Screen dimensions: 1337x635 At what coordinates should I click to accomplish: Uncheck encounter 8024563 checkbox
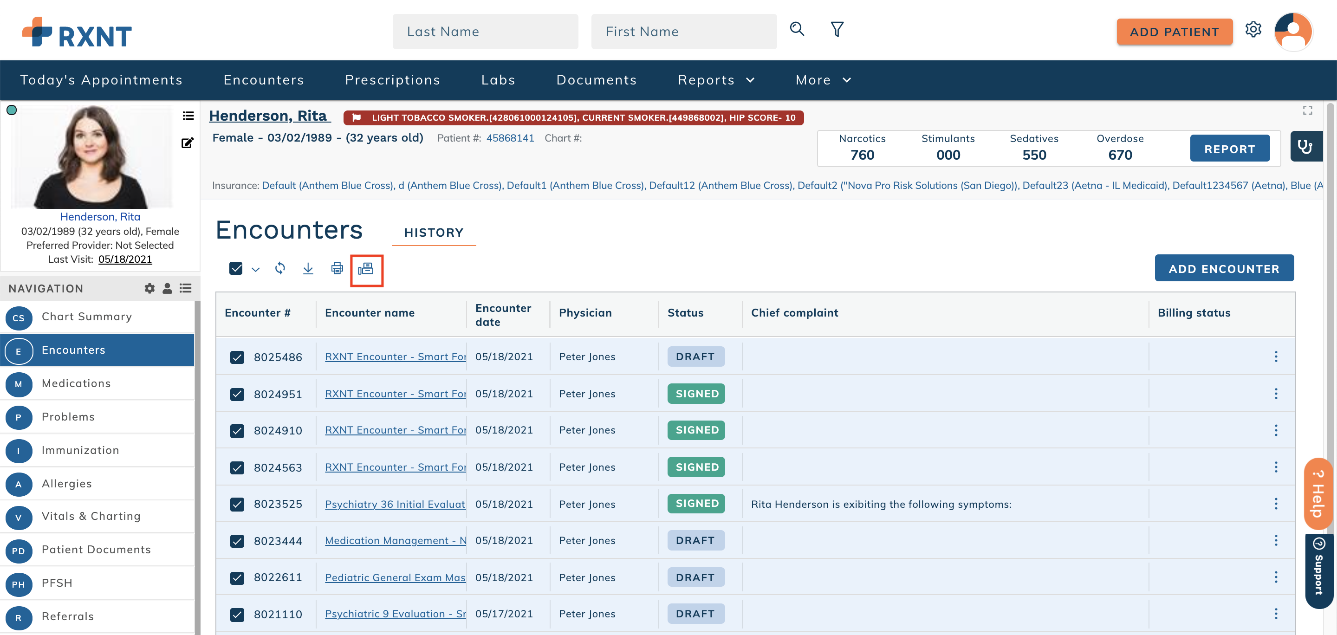pyautogui.click(x=237, y=468)
